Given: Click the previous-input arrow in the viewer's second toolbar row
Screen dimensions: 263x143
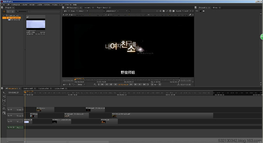Looking at the screenshot, I should point(63,15).
